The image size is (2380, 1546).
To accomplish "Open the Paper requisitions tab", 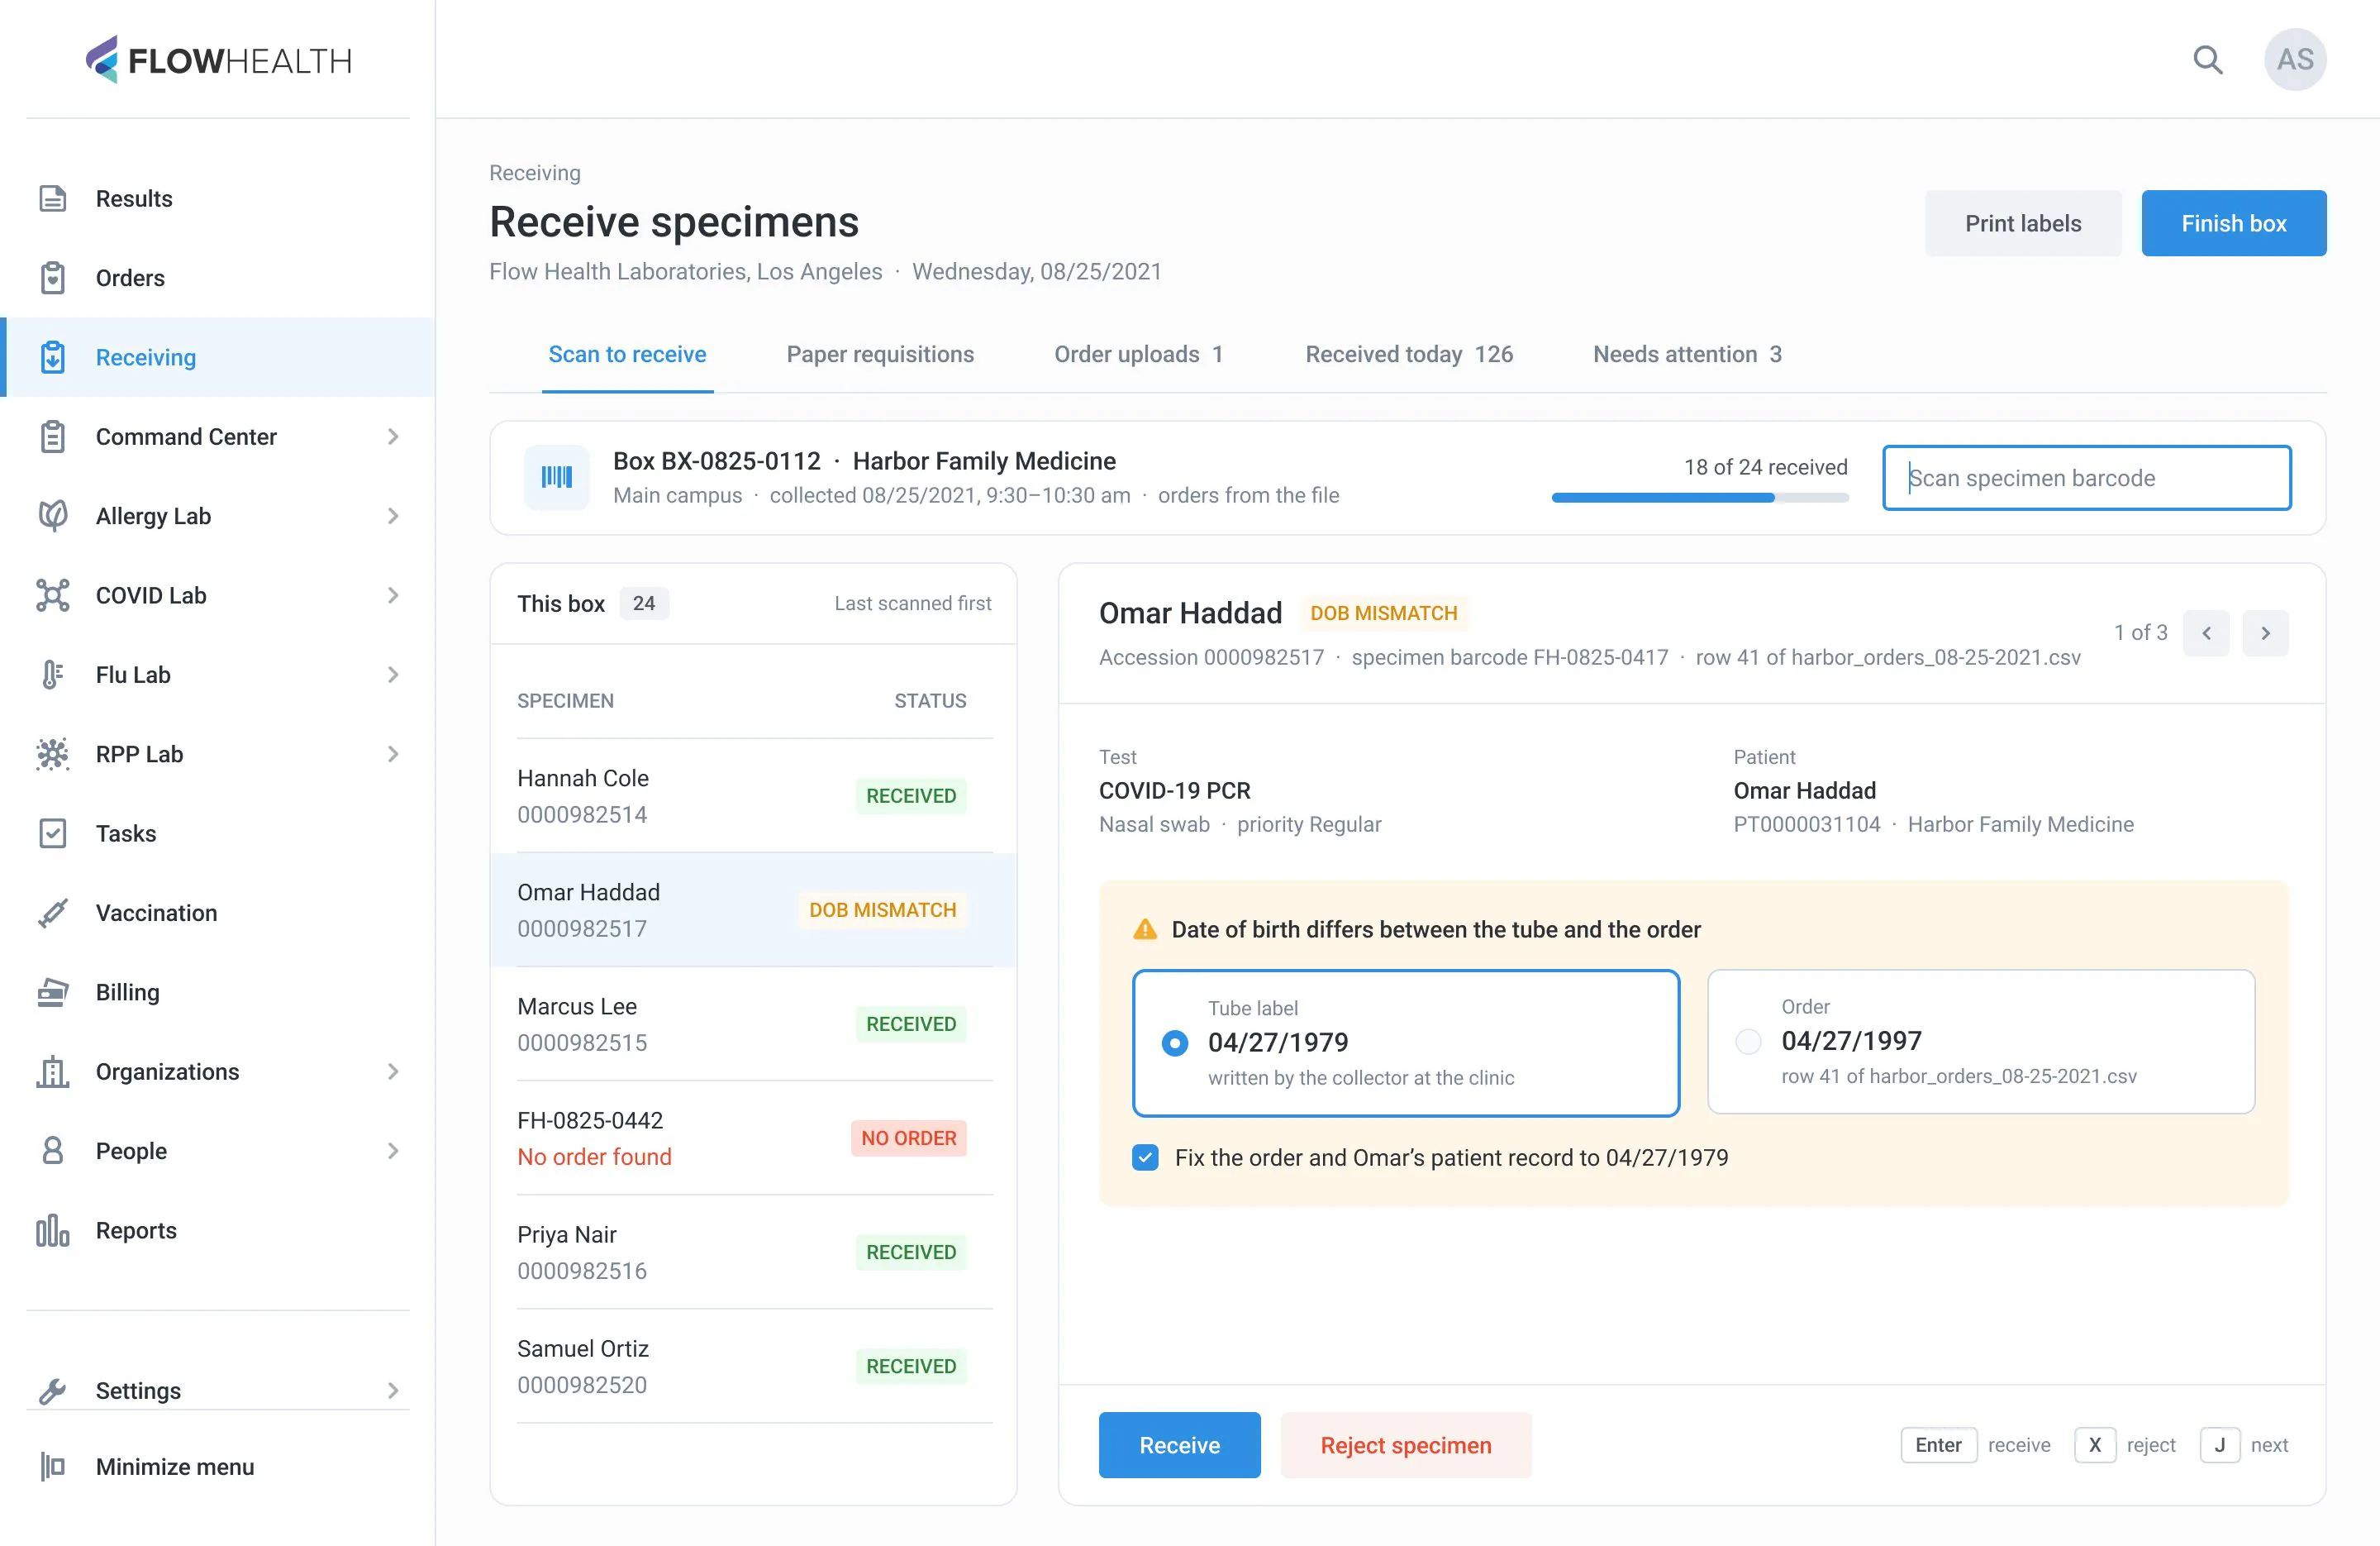I will (x=880, y=354).
